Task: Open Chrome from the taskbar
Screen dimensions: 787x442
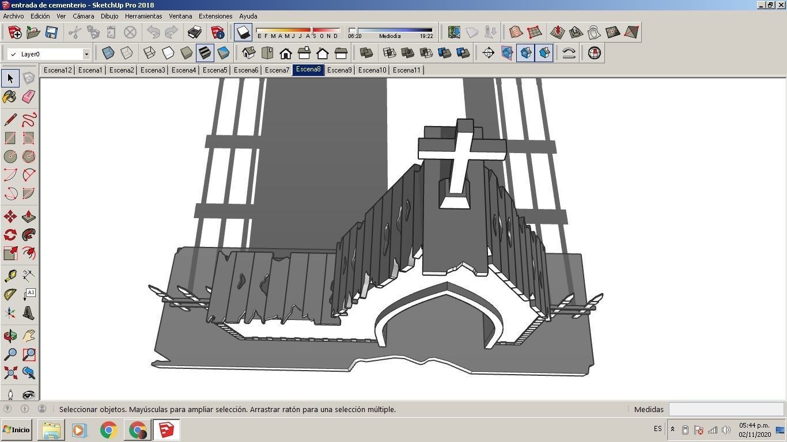Action: click(x=108, y=429)
